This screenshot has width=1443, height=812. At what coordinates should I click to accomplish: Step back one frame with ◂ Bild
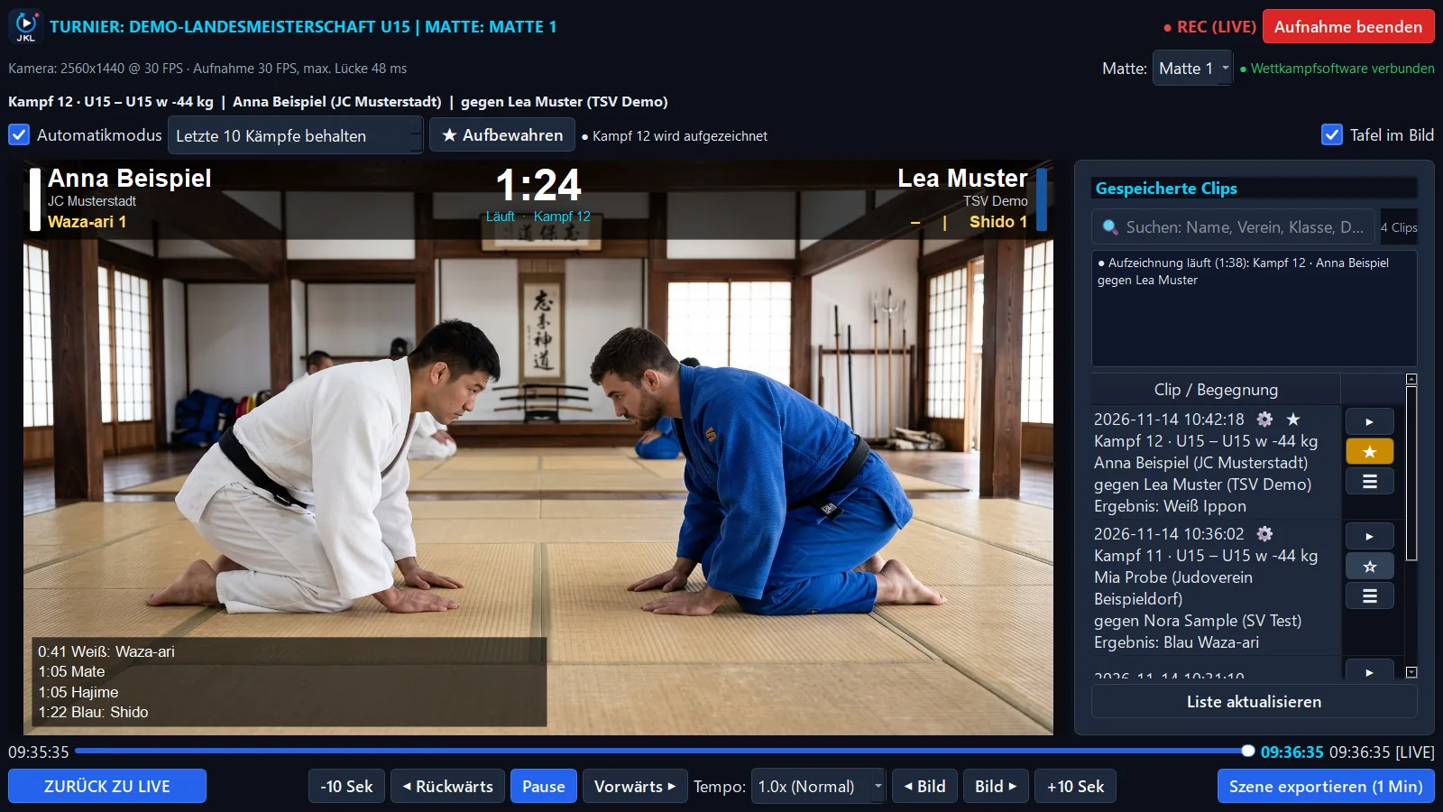[924, 786]
